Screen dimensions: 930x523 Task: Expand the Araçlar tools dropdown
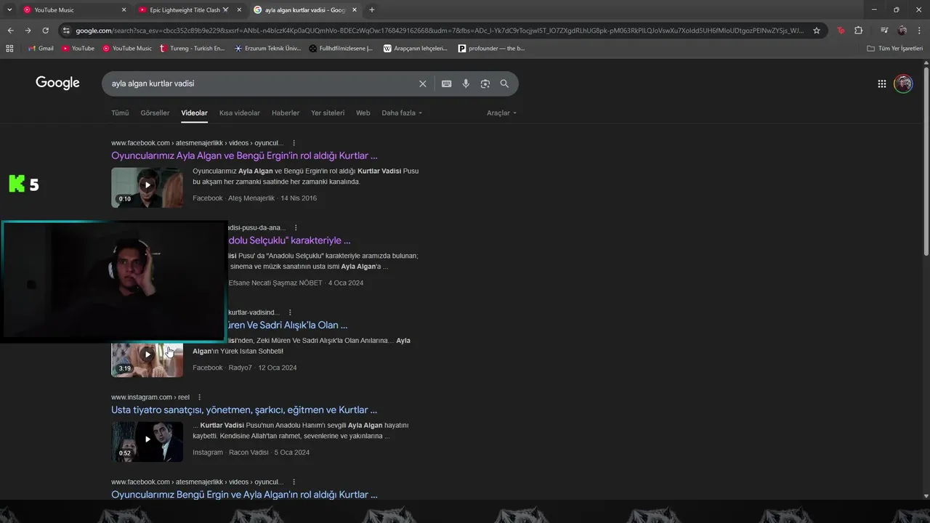point(501,113)
